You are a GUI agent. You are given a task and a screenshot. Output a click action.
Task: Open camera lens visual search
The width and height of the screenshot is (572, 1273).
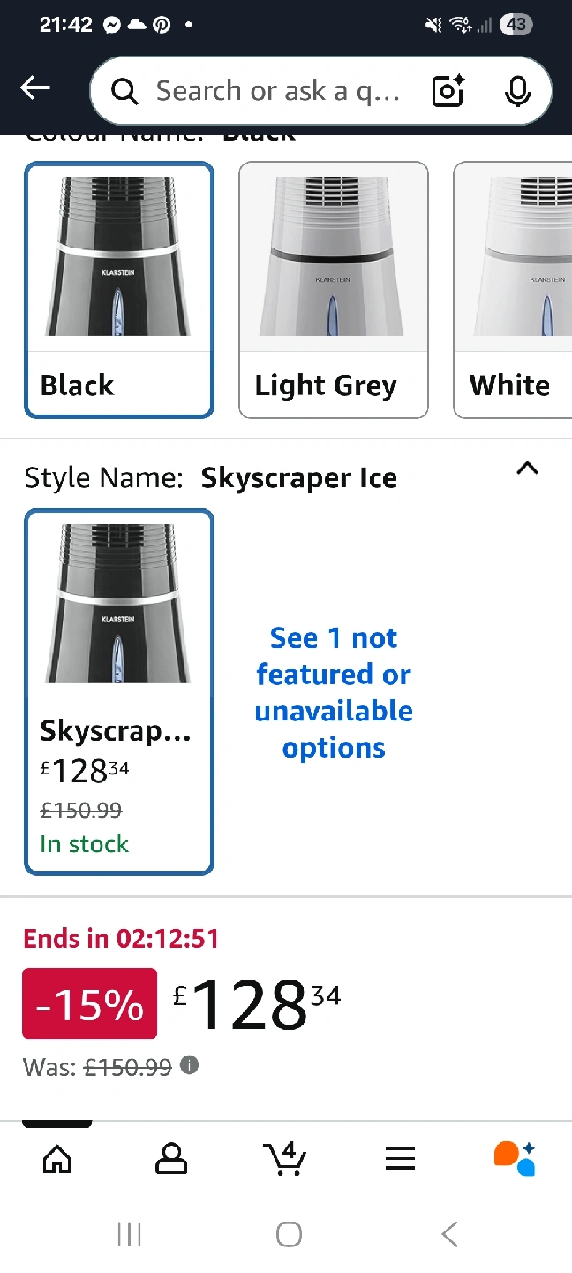(x=448, y=91)
